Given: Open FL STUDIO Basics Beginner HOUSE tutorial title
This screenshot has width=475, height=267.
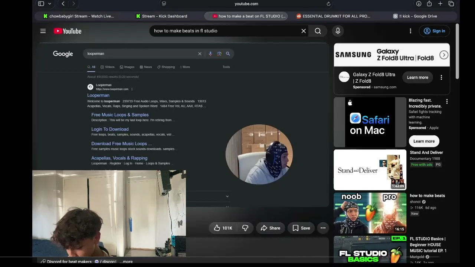Looking at the screenshot, I should click(x=428, y=245).
